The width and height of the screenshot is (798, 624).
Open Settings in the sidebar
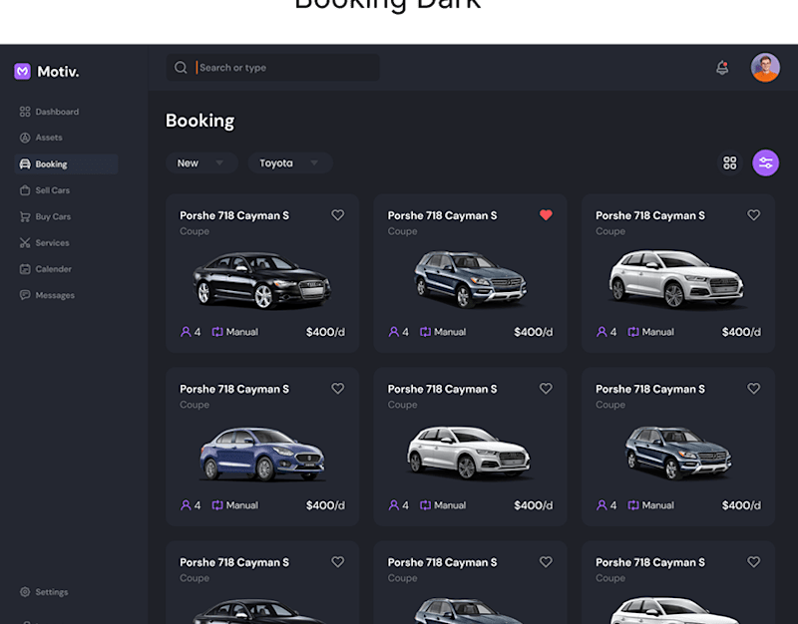pos(44,592)
